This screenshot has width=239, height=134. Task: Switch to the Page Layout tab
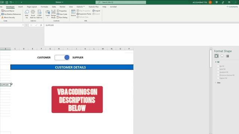coord(32,7)
